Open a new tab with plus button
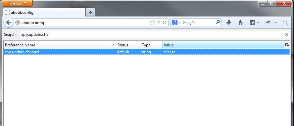 click(x=90, y=13)
